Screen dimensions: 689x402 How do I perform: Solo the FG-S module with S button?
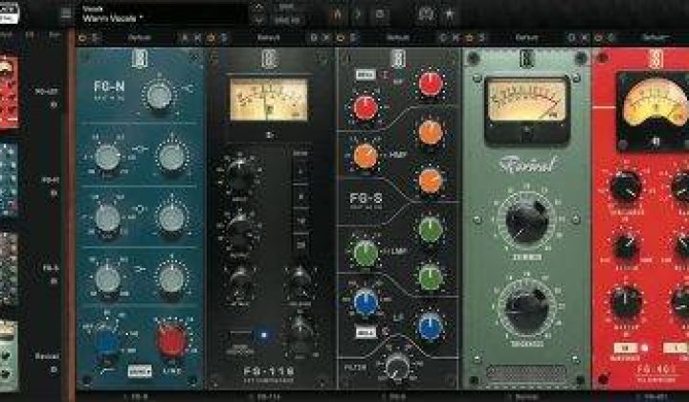click(x=353, y=37)
